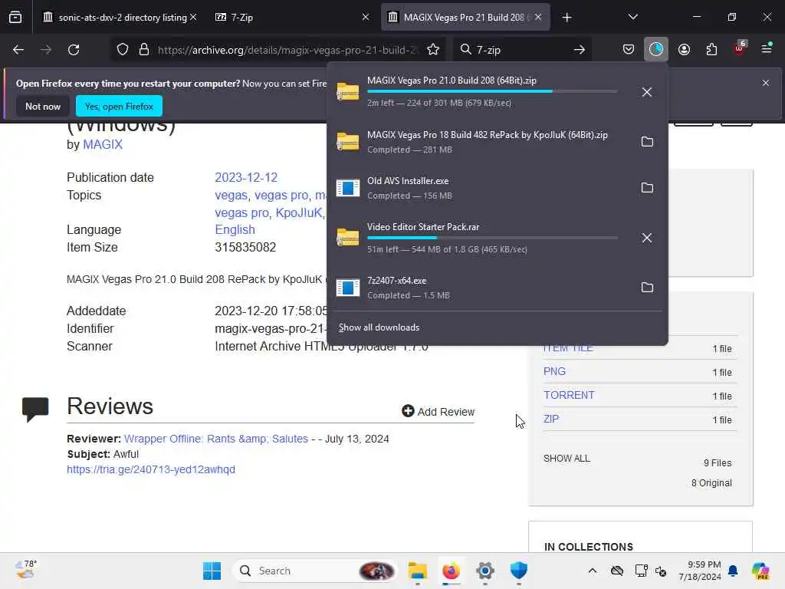Open Windows Security shield in taskbar
This screenshot has height=589, width=785.
(x=519, y=571)
